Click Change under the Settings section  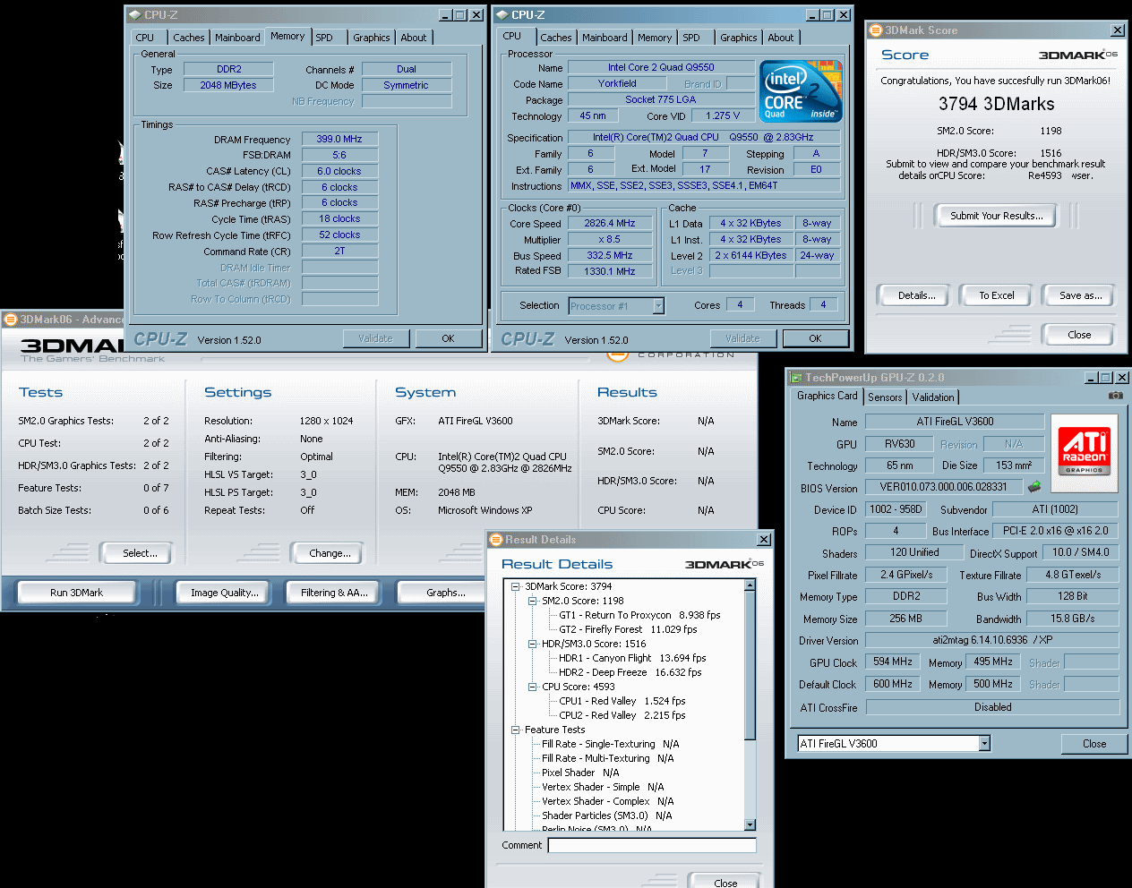330,553
